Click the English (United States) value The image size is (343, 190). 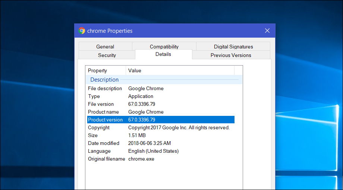click(x=153, y=151)
